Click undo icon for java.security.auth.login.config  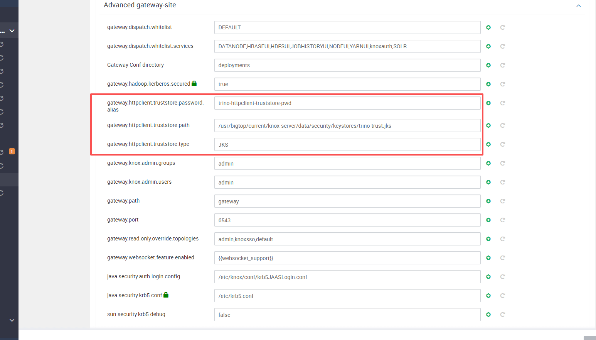click(x=503, y=277)
